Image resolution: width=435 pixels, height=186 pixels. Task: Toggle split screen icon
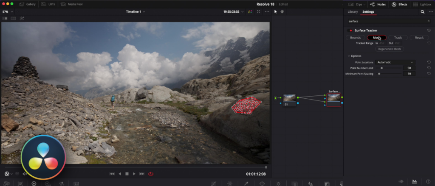pyautogui.click(x=13, y=18)
